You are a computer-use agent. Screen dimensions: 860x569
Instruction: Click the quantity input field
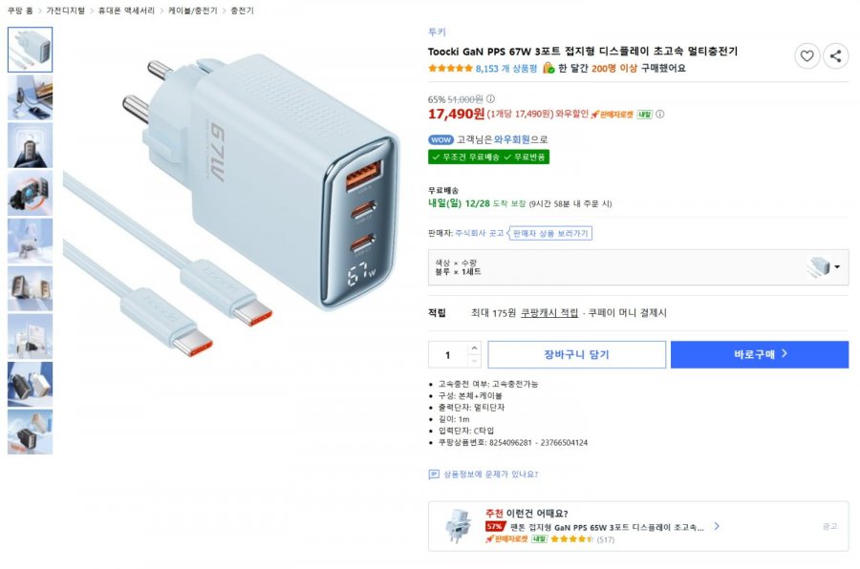448,355
